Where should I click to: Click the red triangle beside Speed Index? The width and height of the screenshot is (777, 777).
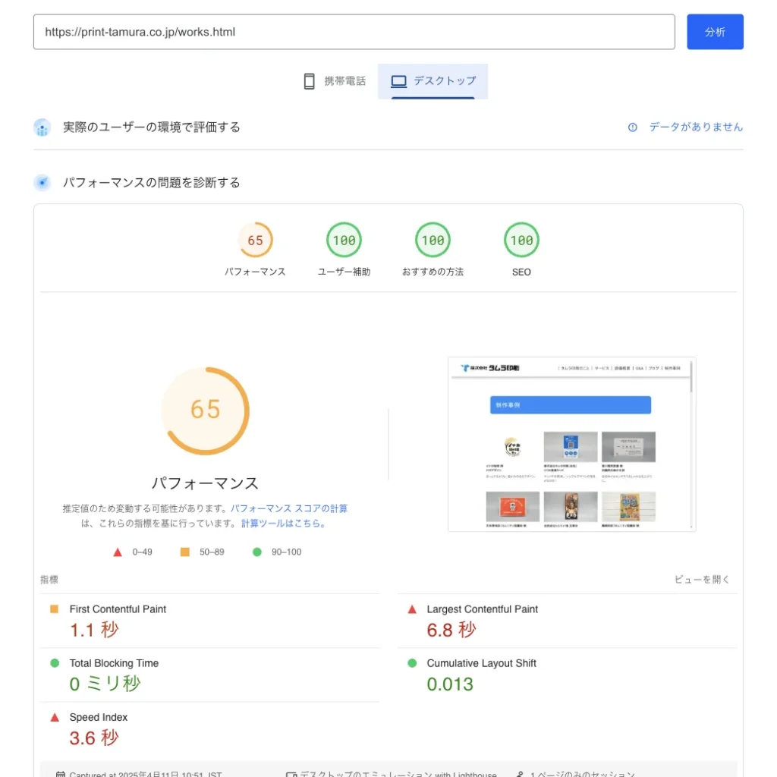(x=55, y=717)
